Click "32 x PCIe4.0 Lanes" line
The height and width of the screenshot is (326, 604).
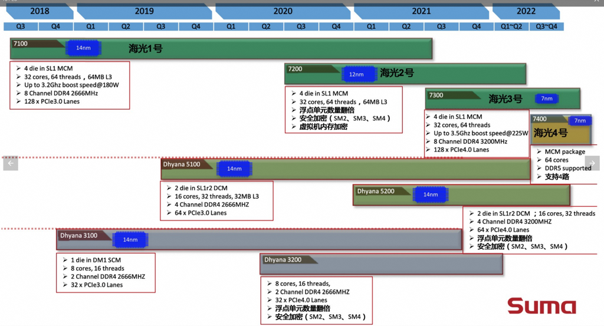301,300
